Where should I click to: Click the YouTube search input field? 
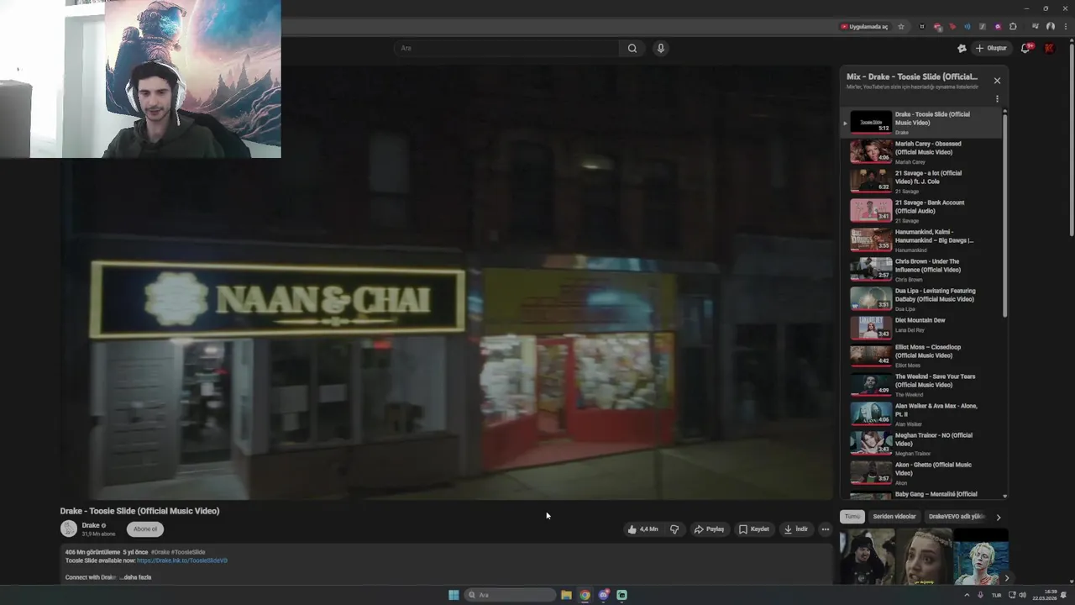(x=507, y=48)
